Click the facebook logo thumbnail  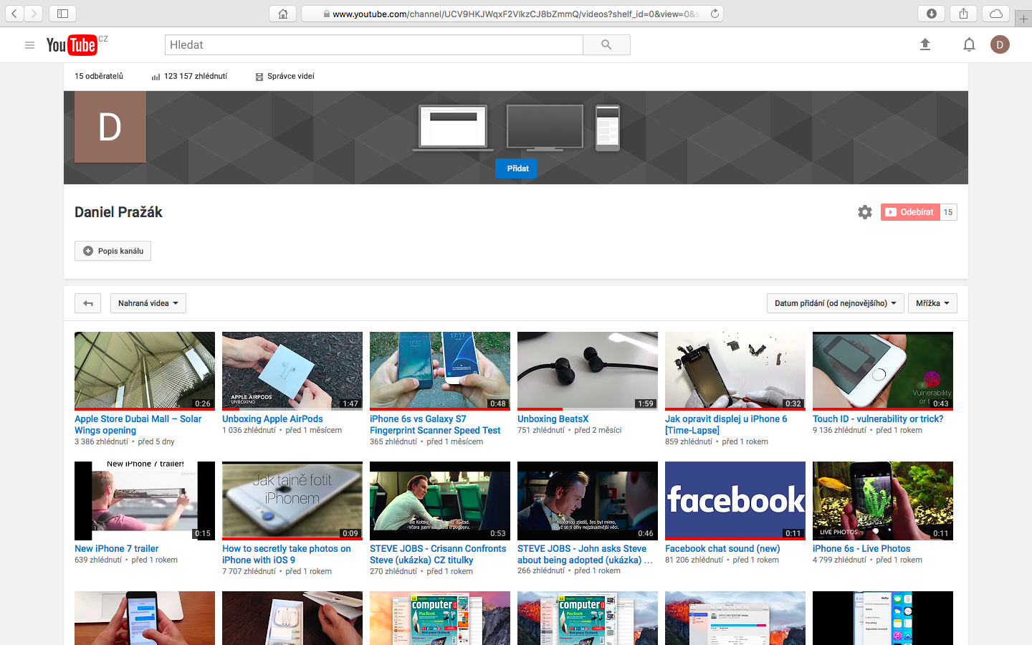[735, 501]
